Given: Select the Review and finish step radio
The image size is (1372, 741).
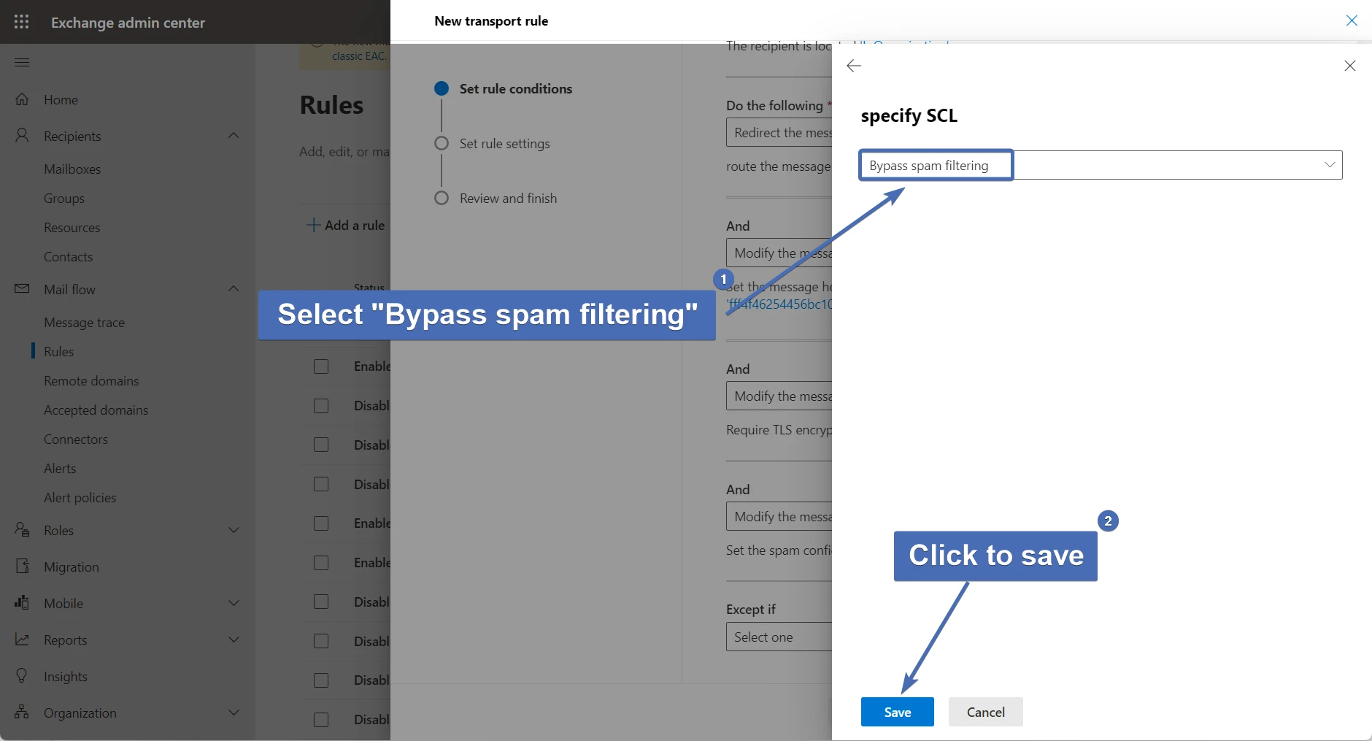Looking at the screenshot, I should click(x=442, y=198).
